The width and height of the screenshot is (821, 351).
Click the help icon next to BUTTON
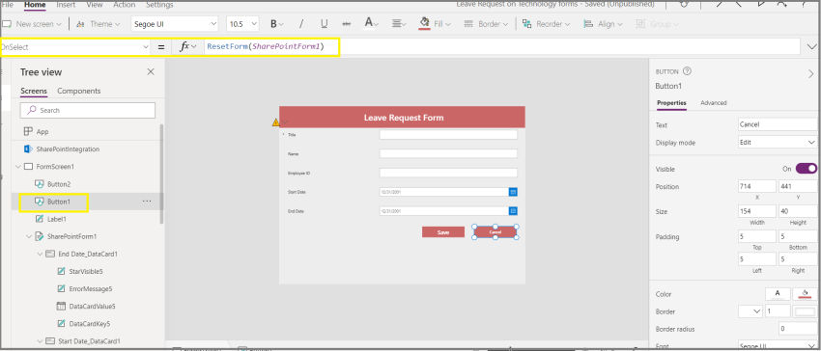(687, 71)
